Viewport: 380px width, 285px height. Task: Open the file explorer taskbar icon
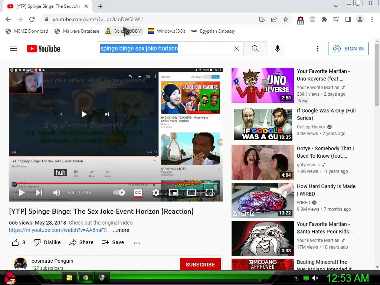point(69,278)
